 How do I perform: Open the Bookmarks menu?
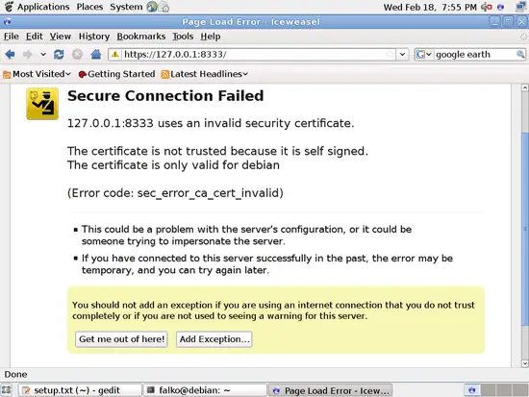[141, 37]
